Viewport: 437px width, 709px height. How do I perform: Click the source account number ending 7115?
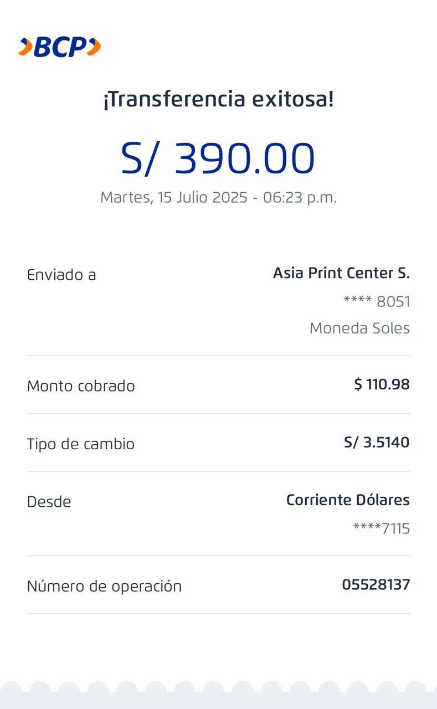point(382,529)
